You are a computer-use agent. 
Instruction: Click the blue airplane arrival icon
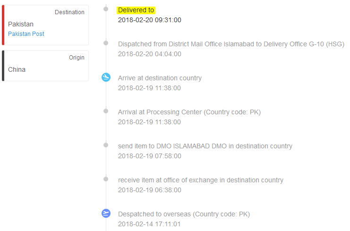(106, 77)
